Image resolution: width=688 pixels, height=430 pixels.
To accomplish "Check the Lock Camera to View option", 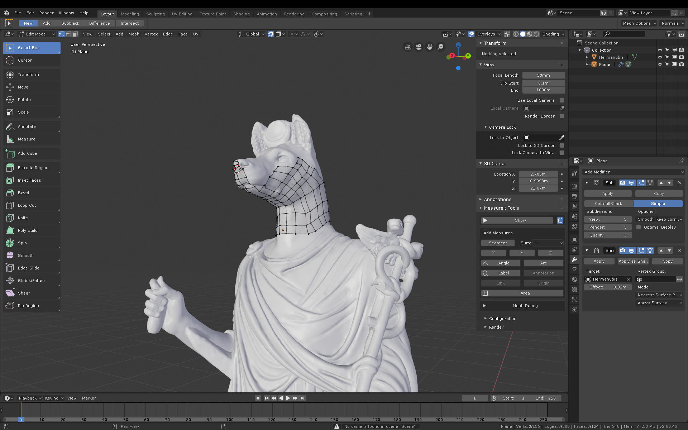I will (562, 153).
